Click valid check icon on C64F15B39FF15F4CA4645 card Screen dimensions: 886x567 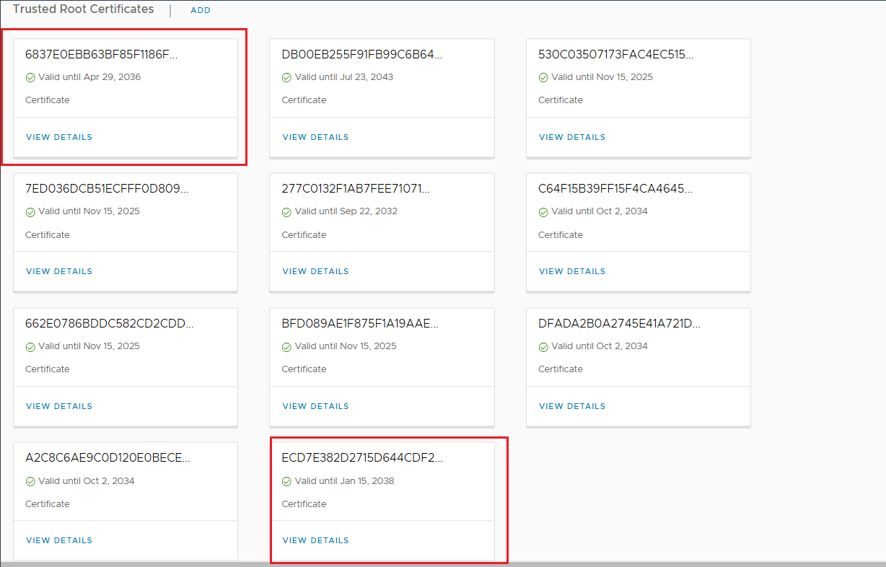click(543, 212)
